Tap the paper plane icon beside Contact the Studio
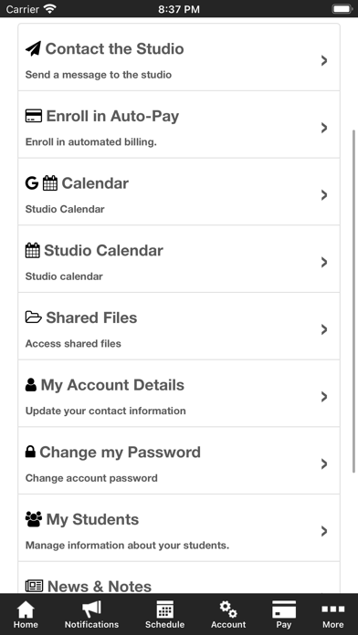The height and width of the screenshot is (635, 358). click(x=33, y=49)
